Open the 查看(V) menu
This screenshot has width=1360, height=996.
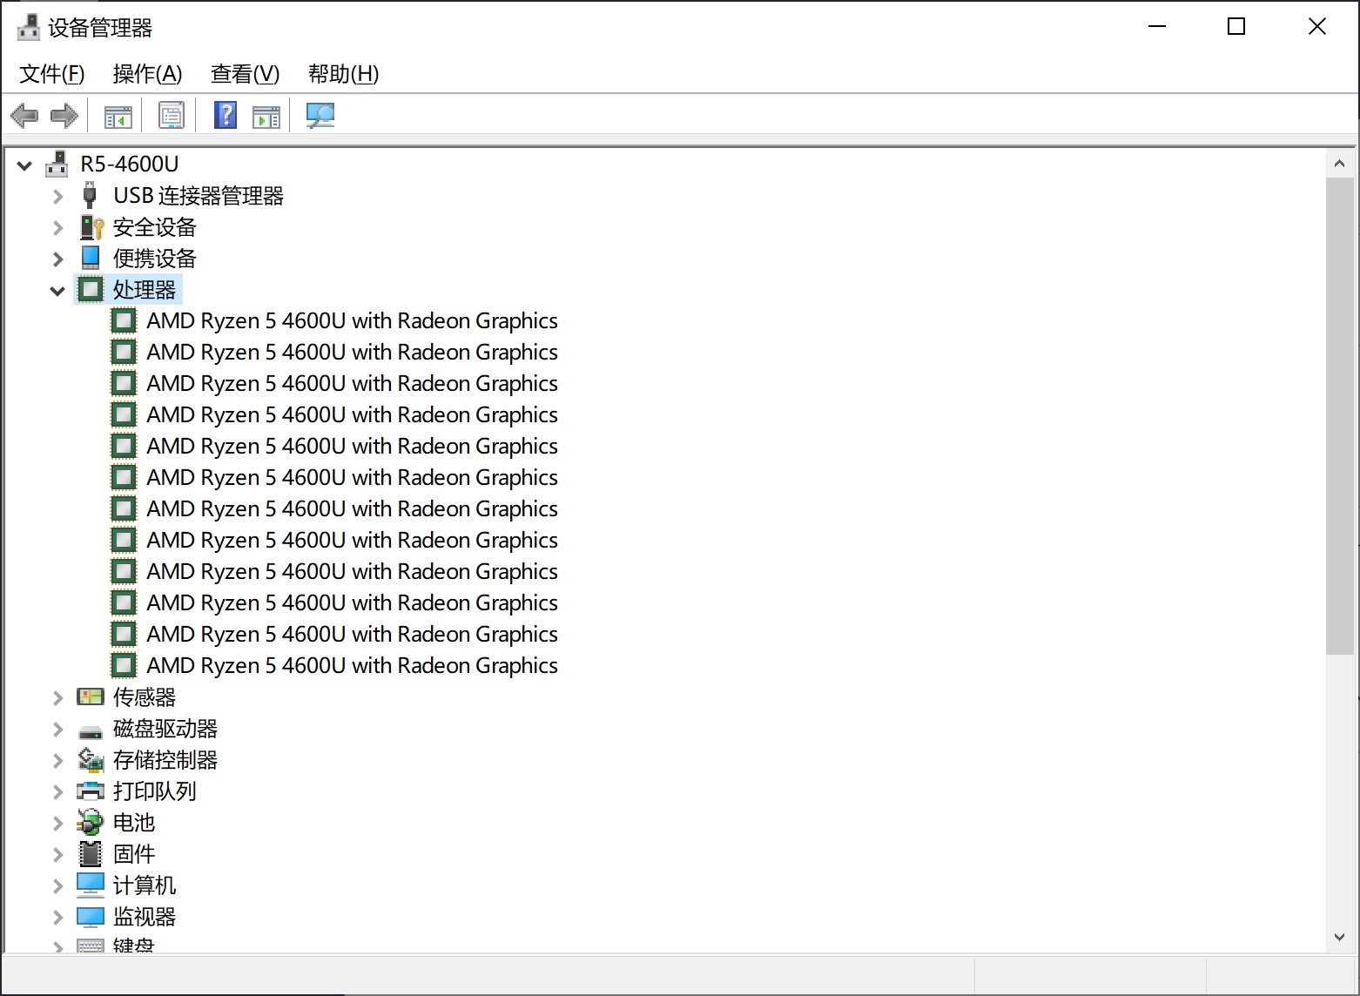tap(245, 74)
